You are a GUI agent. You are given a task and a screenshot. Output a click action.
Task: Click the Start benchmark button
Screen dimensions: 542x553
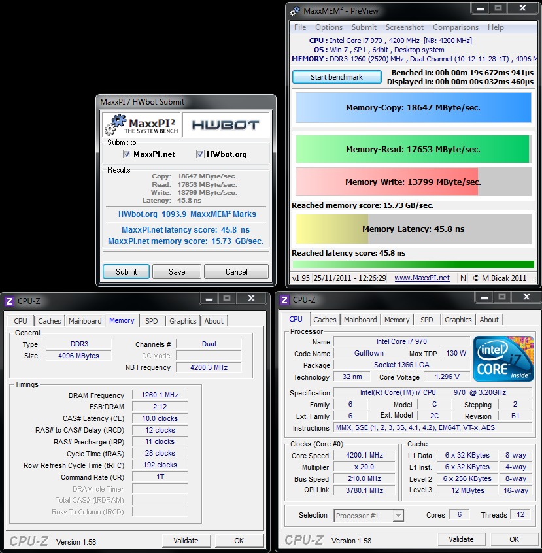[337, 77]
